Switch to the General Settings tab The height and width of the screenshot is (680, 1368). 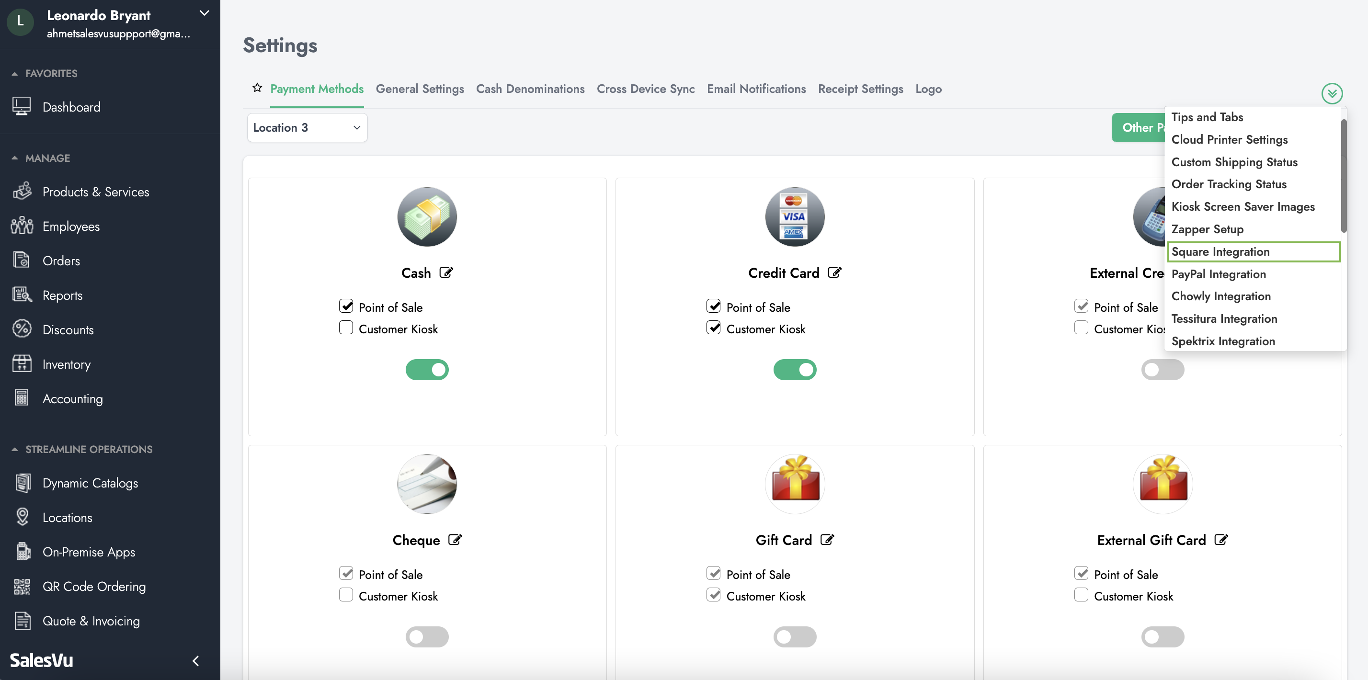click(x=420, y=89)
